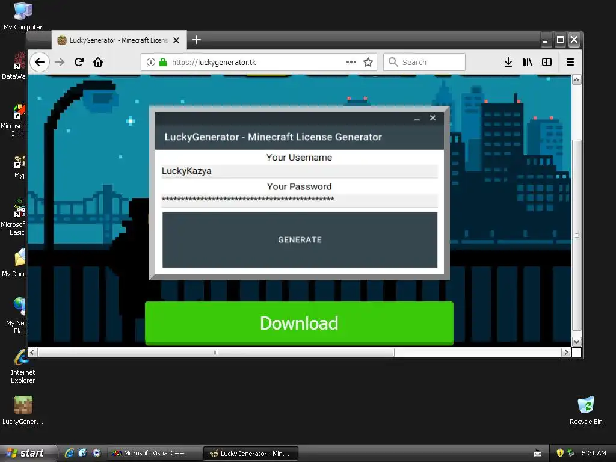
Task: Open the library bookshelf icon
Action: pos(528,62)
